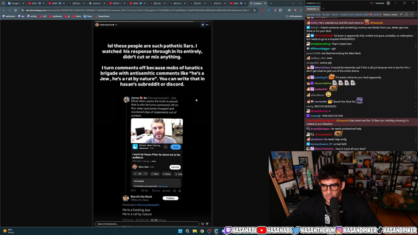Click the 'BOCCHI NOOOOO' chat message
This screenshot has width=418, height=235.
(325, 106)
